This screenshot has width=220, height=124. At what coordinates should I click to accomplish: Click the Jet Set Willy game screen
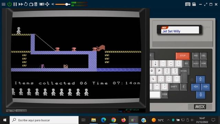pos(76,58)
